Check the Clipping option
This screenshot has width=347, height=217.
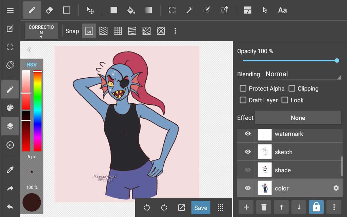coord(292,88)
